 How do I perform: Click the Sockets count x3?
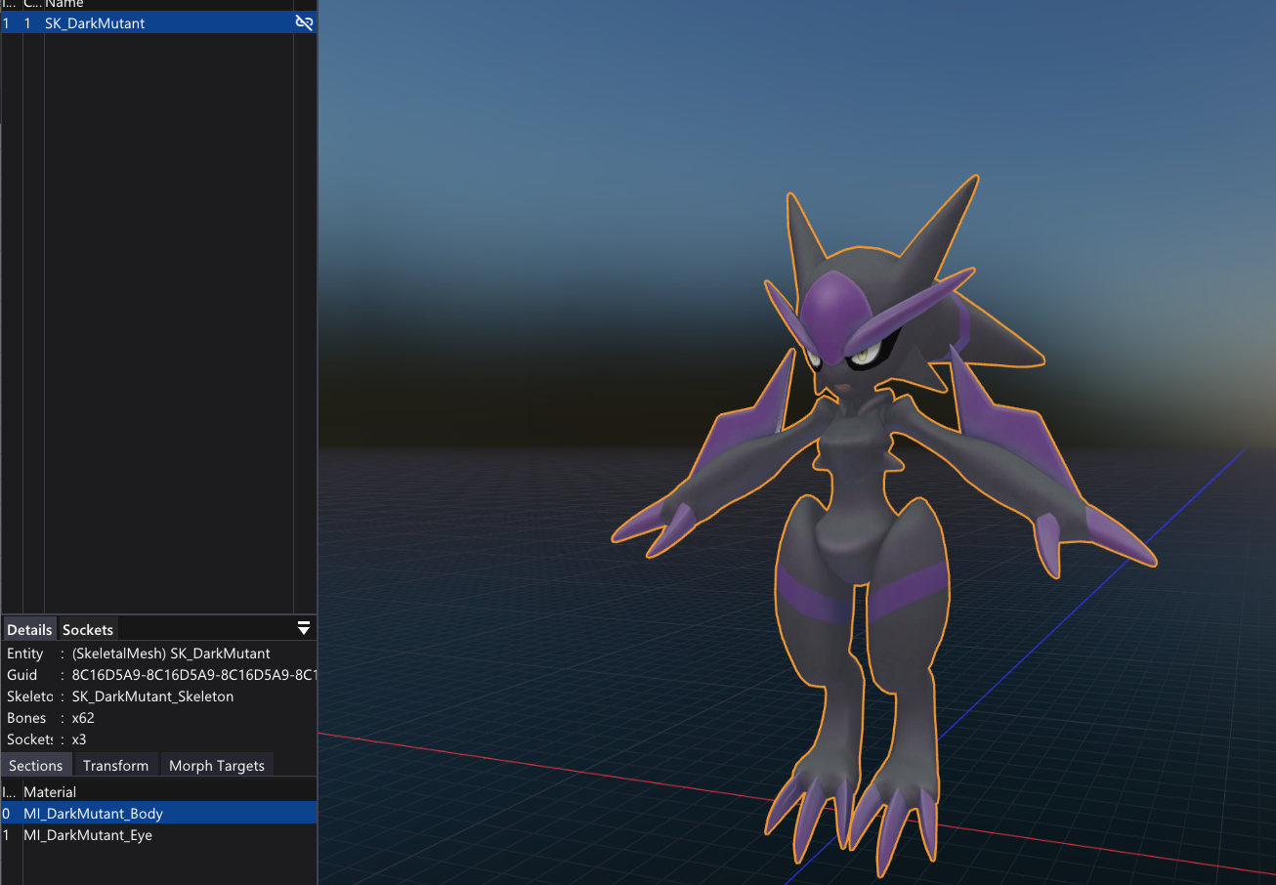pos(79,739)
